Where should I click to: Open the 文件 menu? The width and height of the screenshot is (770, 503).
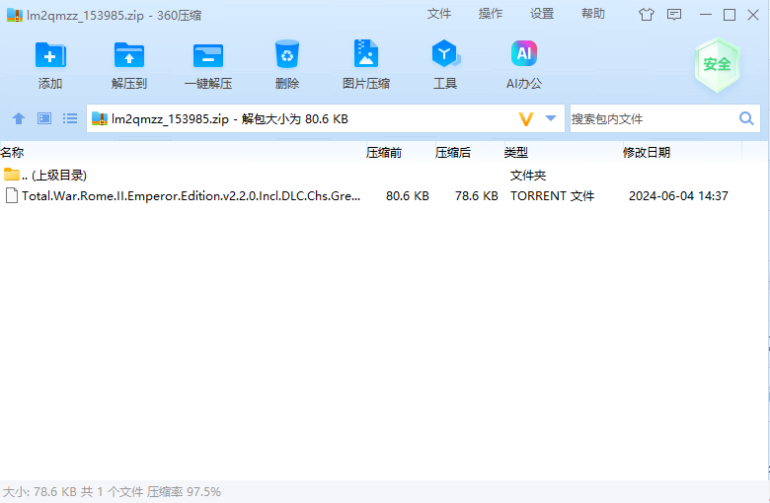(x=439, y=14)
